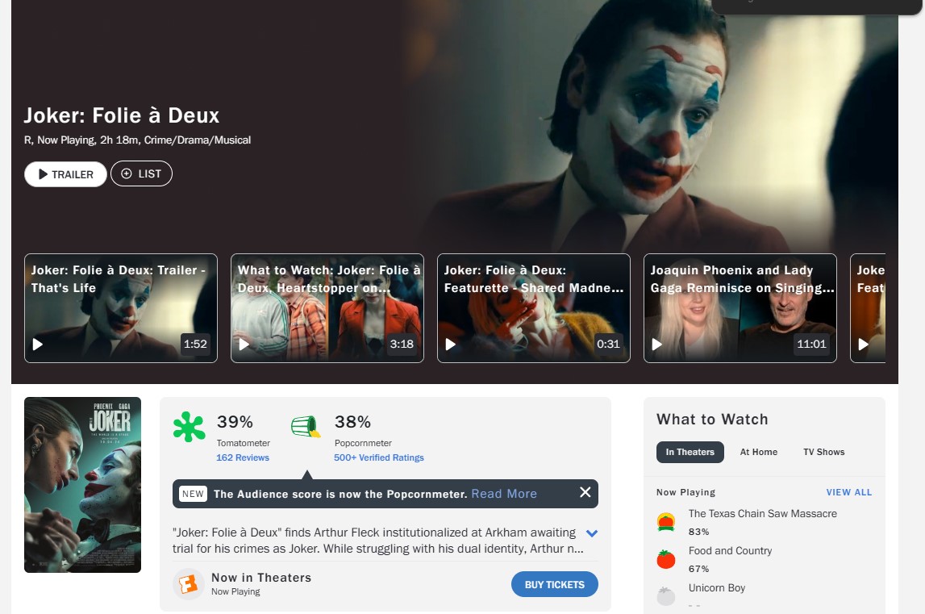Open Food and Country movie link
The height and width of the screenshot is (614, 925).
[x=731, y=551]
